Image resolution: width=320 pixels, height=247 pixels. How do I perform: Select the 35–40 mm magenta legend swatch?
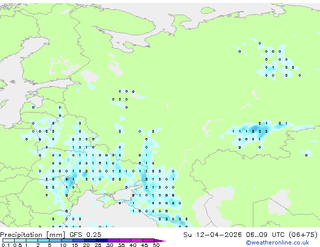click(x=125, y=240)
